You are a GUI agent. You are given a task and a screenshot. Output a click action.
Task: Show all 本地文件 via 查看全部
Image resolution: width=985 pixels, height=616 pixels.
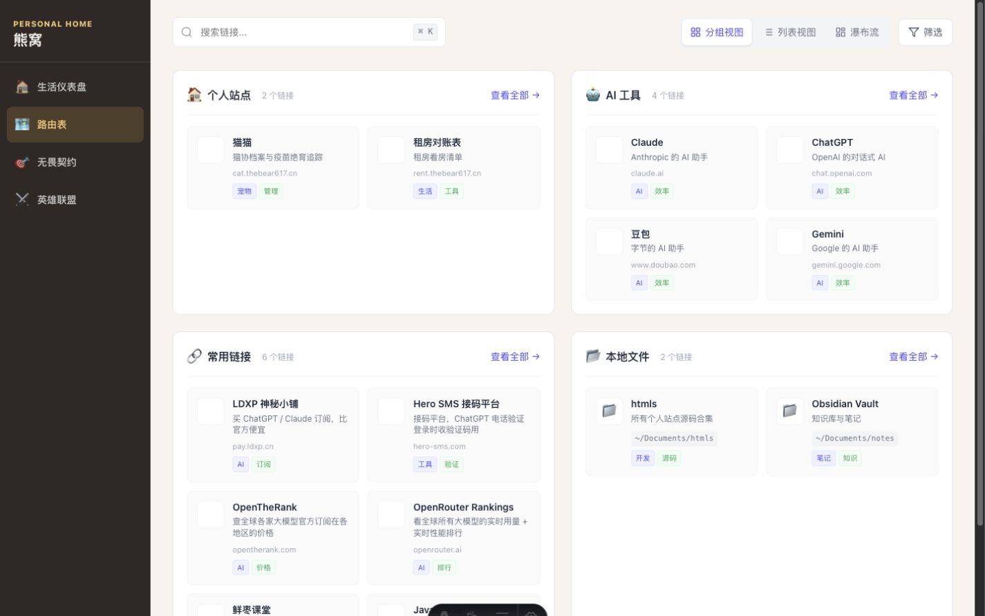coord(913,357)
